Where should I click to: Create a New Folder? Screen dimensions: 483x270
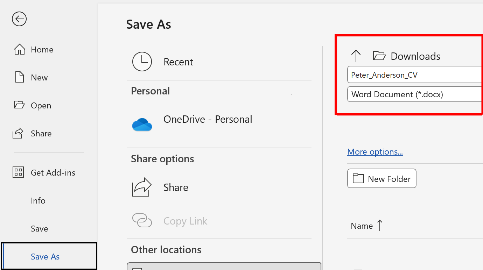pos(381,178)
